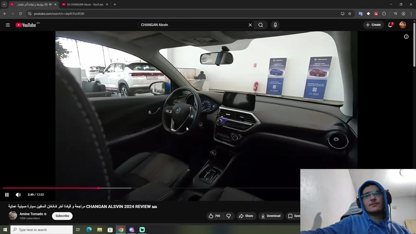Reload the current page
Viewport: 416px width, 234px height.
pos(20,14)
